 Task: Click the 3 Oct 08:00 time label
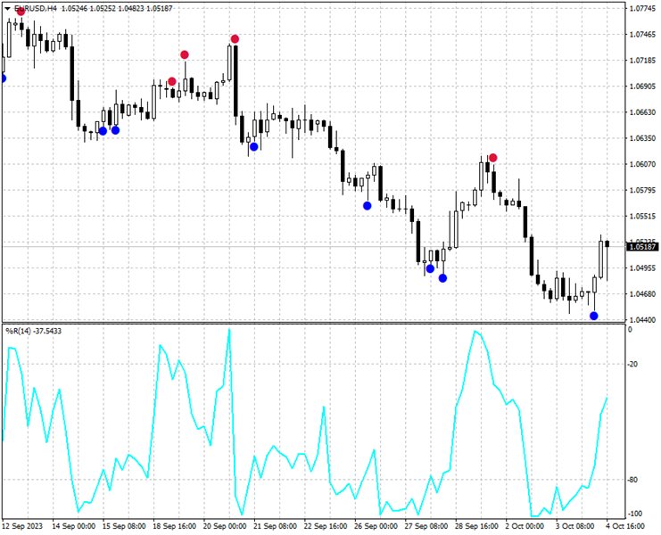(575, 526)
